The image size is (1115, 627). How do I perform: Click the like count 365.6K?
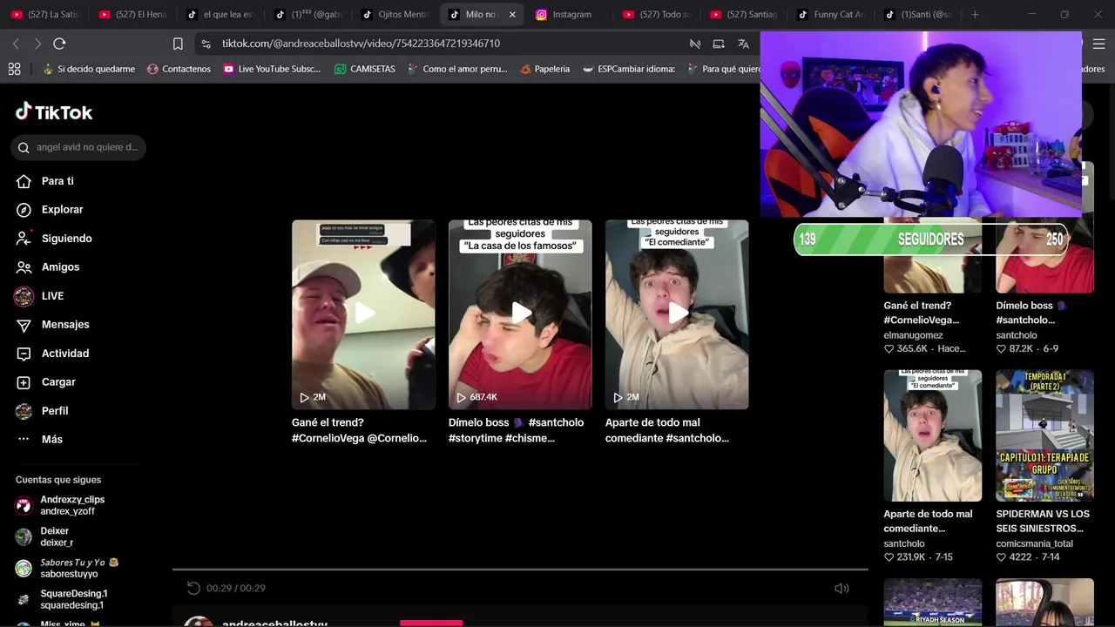(912, 348)
